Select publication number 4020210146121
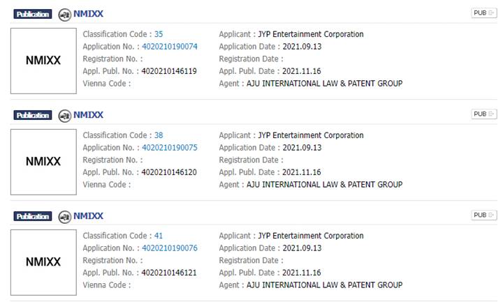The image size is (503, 302). click(169, 273)
